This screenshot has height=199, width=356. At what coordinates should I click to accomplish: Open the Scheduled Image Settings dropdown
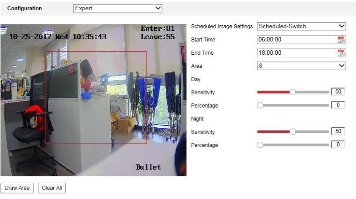coord(301,26)
